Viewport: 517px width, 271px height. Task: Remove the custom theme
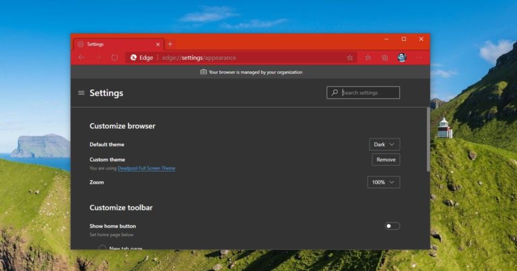pos(386,159)
